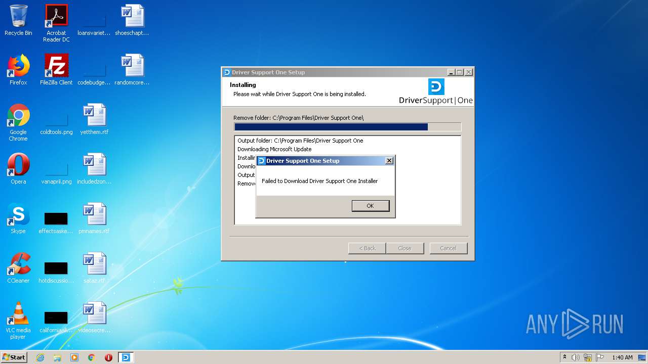Open the Start menu
The height and width of the screenshot is (364, 648).
coord(14,357)
